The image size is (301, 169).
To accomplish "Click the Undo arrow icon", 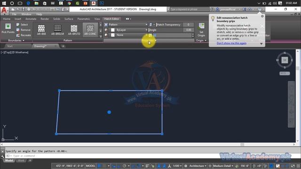I will pos(34,9).
